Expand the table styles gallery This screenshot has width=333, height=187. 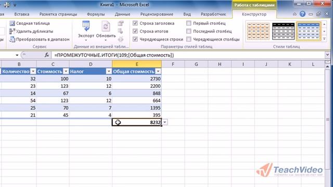[x=324, y=39]
